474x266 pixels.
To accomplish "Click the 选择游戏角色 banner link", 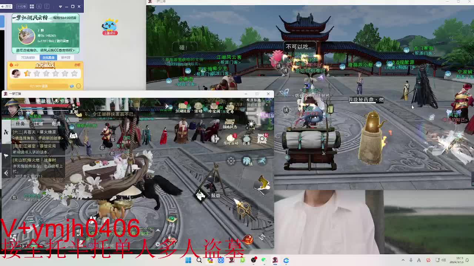I will (45, 50).
